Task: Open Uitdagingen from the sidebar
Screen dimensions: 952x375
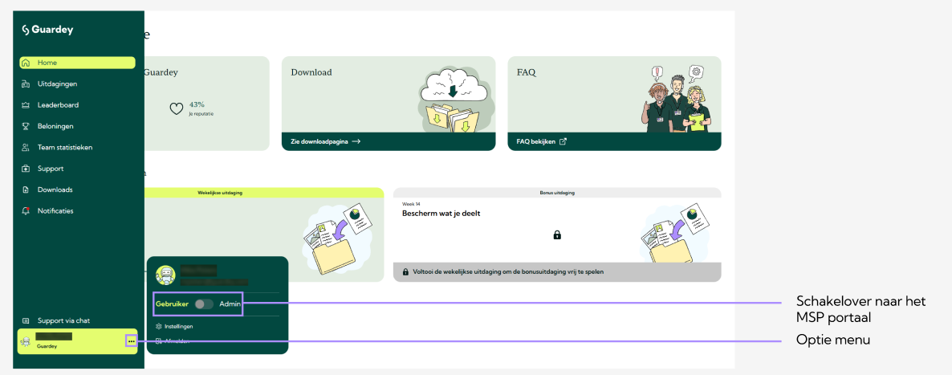Action: [x=57, y=84]
